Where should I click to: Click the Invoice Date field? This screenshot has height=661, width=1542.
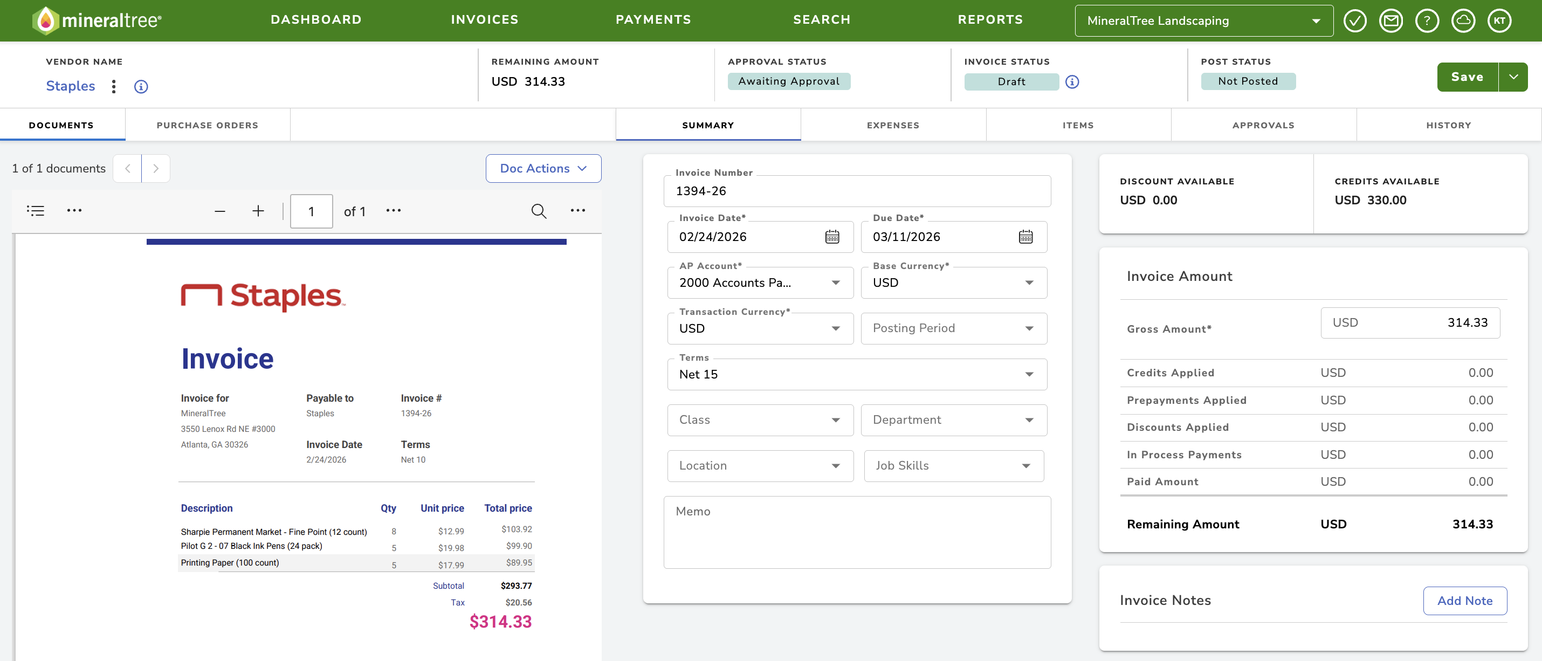760,237
